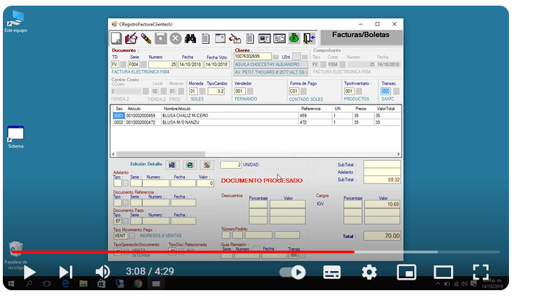Open Edge browser from taskbar
Image resolution: width=545 pixels, height=305 pixels.
65,284
